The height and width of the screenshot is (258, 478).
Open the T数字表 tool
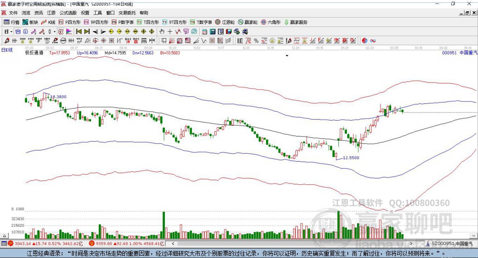[x=201, y=22]
